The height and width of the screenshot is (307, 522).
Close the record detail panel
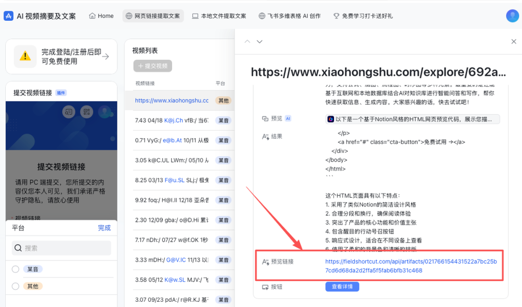point(514,42)
